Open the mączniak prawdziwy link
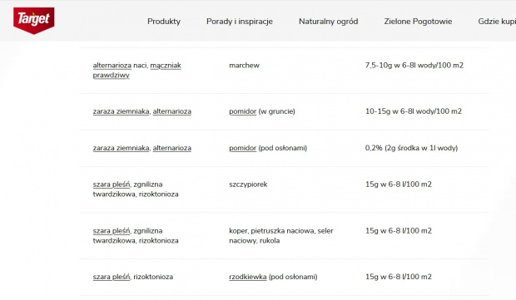This screenshot has height=300, width=516. pos(136,71)
